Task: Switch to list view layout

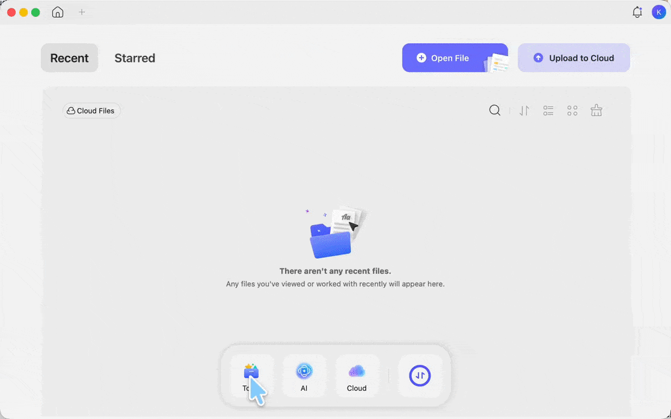Action: (x=548, y=110)
